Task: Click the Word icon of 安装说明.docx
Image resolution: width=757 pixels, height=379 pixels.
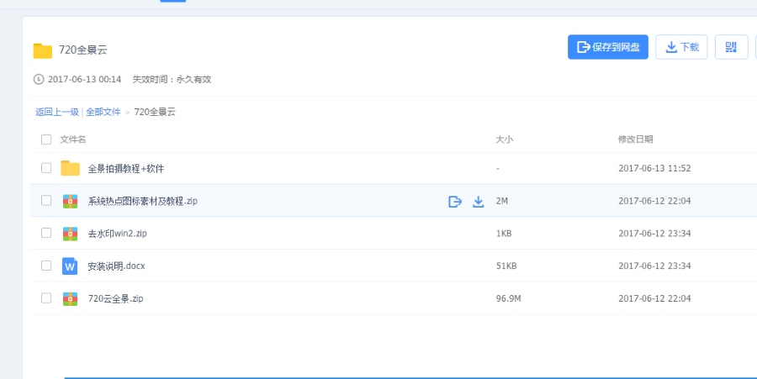Action: [x=70, y=266]
